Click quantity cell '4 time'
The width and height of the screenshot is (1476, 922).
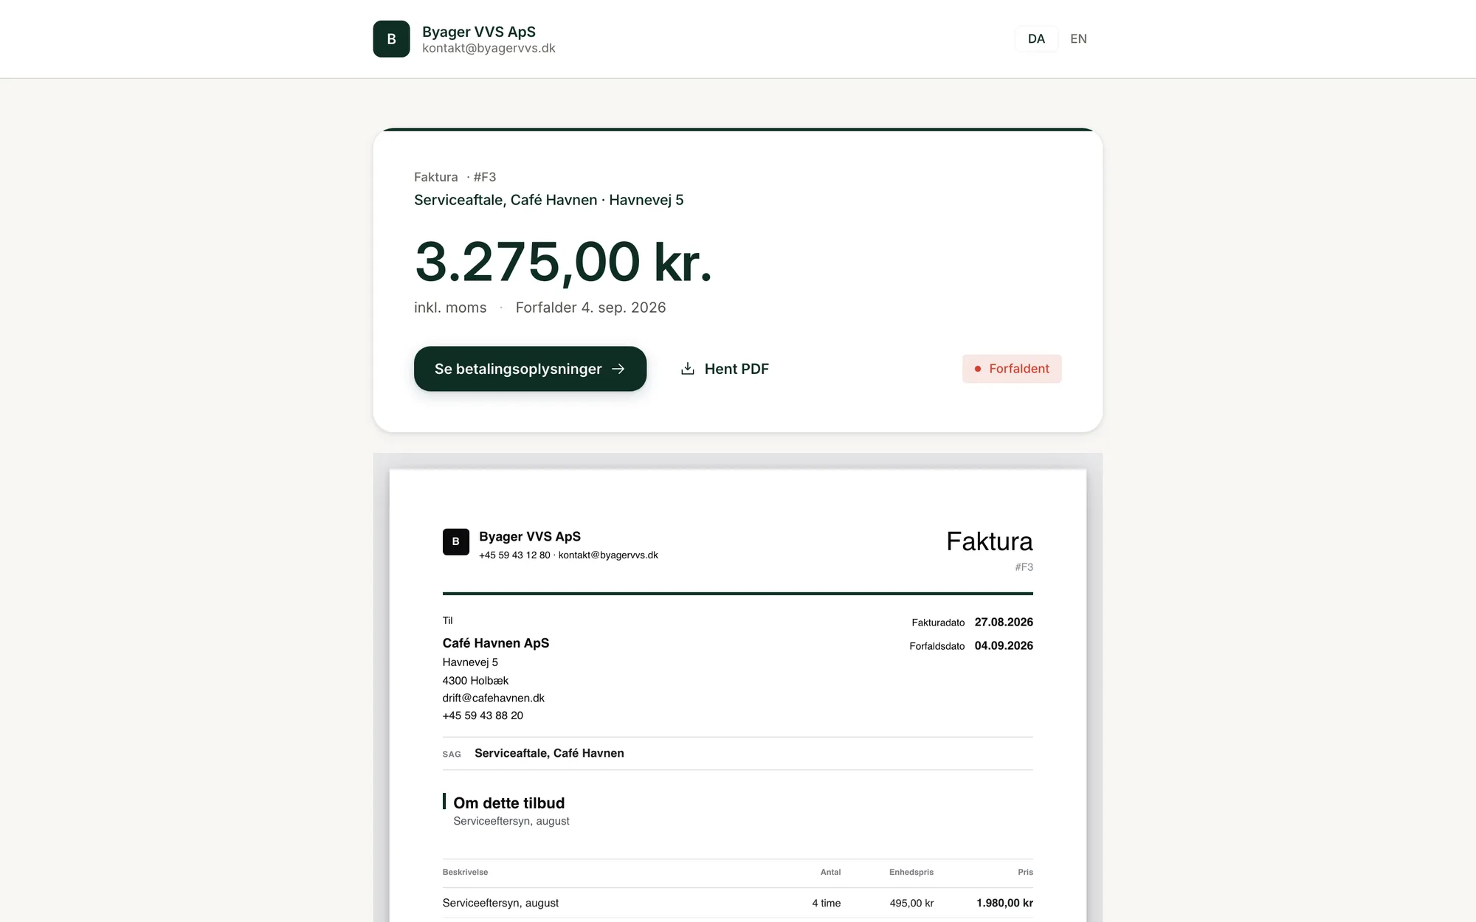click(x=826, y=903)
